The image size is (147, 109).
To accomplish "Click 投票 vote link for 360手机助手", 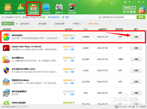I will (72, 38).
